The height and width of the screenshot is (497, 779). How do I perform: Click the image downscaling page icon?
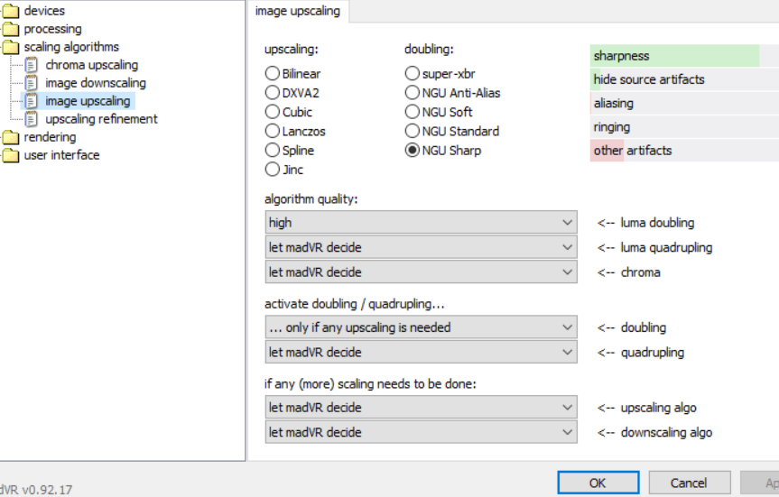32,83
